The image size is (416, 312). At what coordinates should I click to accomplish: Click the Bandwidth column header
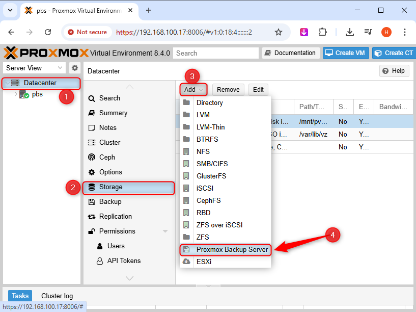click(x=393, y=107)
